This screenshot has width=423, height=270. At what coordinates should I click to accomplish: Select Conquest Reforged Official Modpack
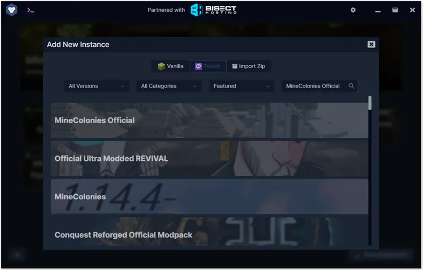click(209, 232)
